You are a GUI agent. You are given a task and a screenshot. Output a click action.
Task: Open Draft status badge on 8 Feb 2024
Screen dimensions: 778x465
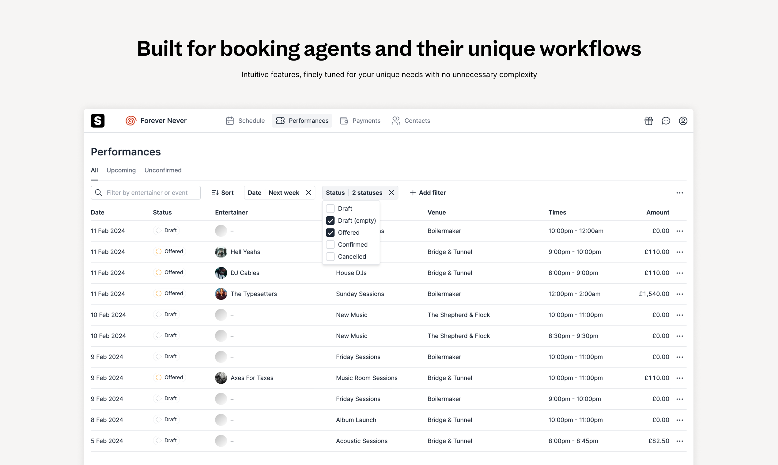(x=166, y=419)
